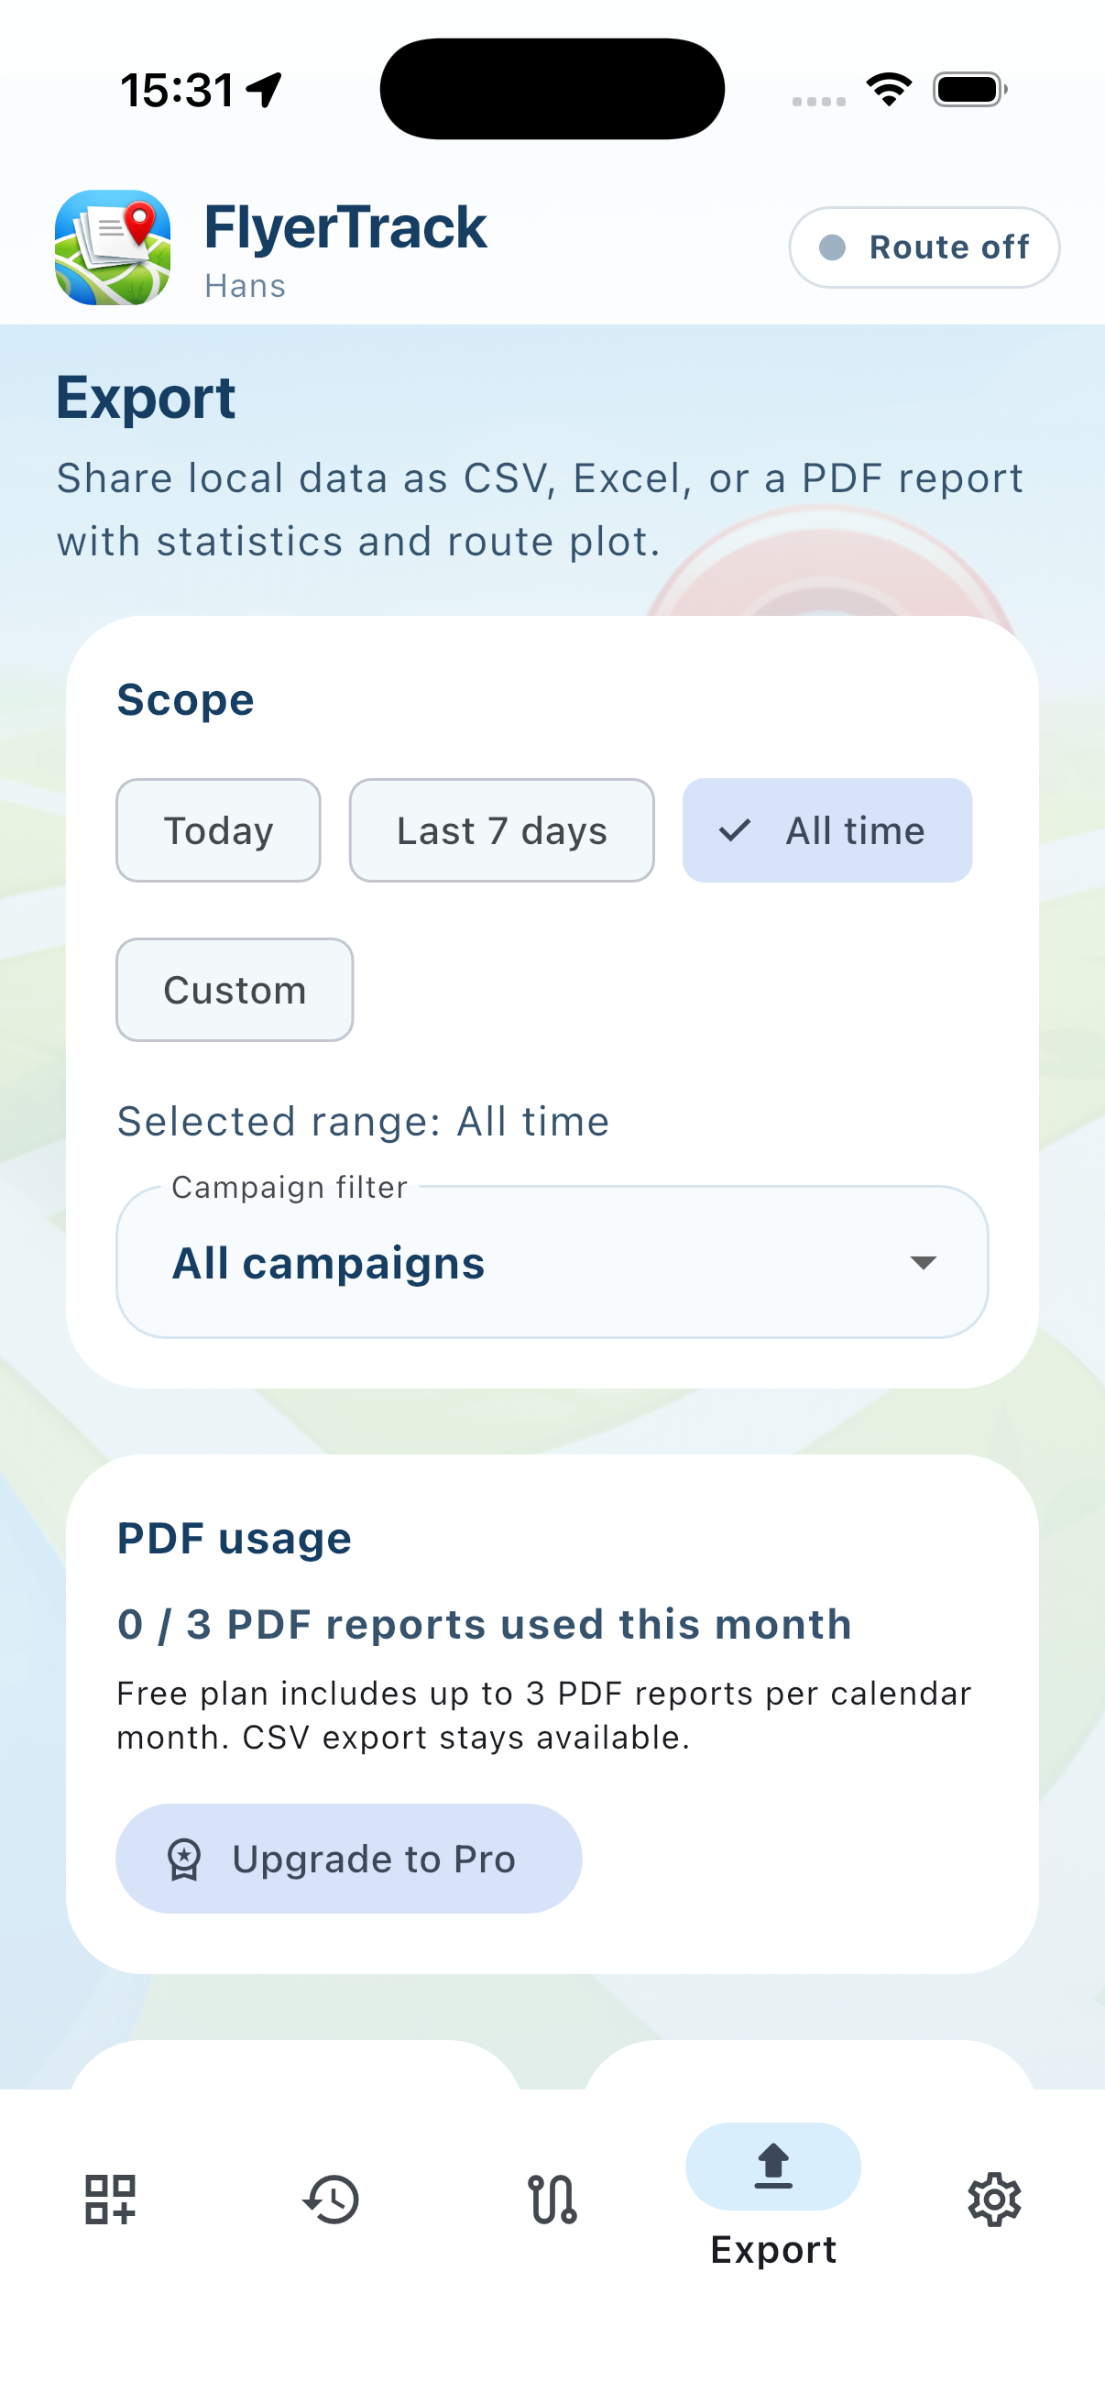Deselect the All time scope chip

point(827,830)
